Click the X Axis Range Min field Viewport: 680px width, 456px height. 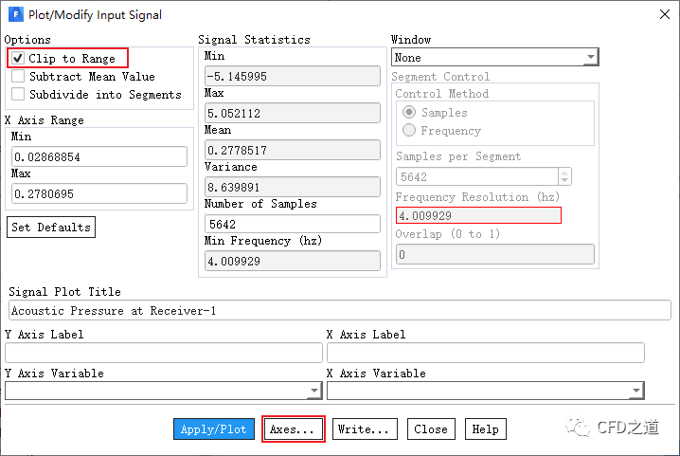[98, 156]
